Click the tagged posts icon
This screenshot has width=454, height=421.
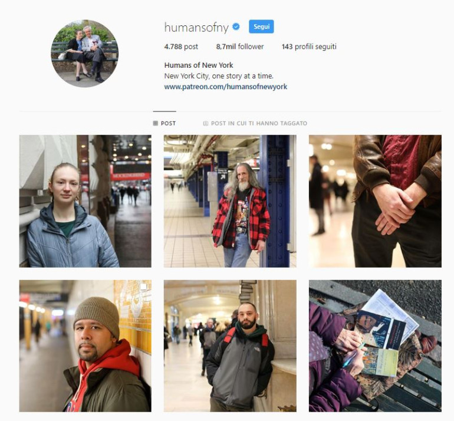[206, 123]
